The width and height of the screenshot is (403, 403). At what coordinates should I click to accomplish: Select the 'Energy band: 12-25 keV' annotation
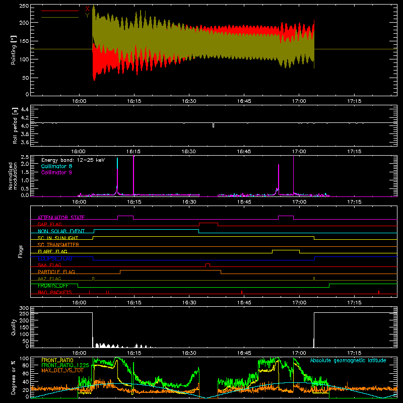coord(73,160)
